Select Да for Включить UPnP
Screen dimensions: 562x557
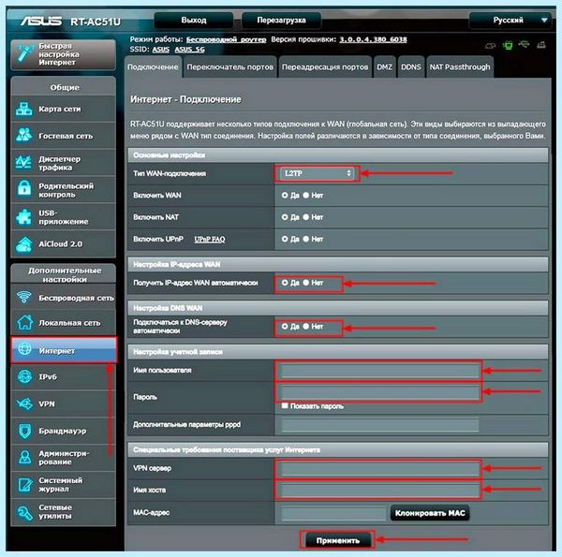(285, 239)
